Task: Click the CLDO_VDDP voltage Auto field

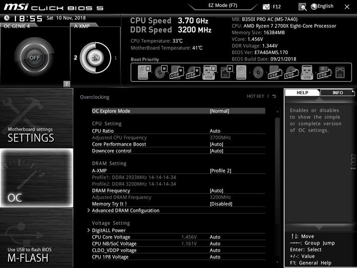Action: click(x=215, y=250)
